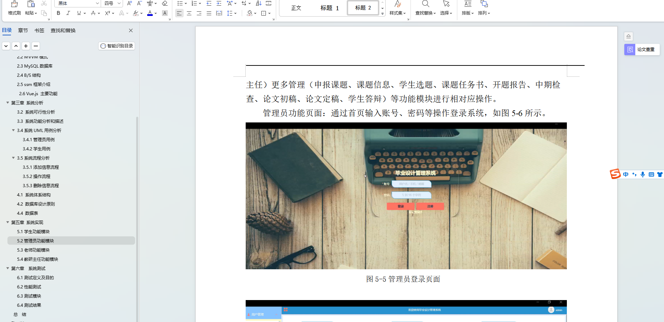Toggle character shading A button
Screen dimensions: 664x322
[165, 13]
